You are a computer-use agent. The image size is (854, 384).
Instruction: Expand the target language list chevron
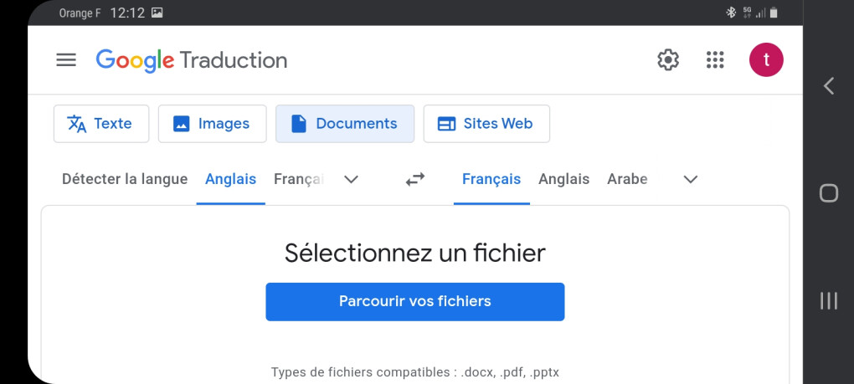690,179
